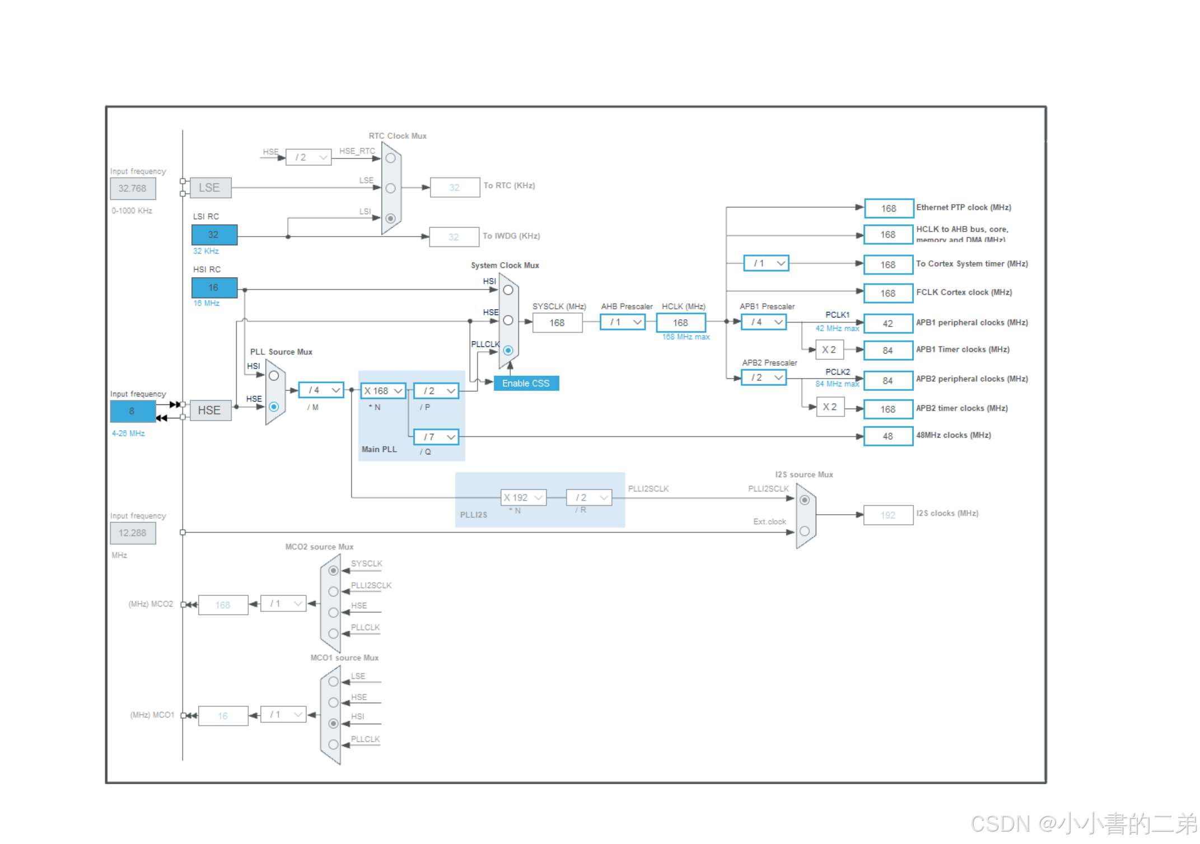The height and width of the screenshot is (844, 1200).
Task: Expand the APB1 Prescaler /4 dropdown
Action: (764, 322)
